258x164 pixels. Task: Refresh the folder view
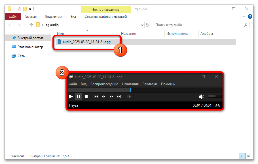click(147, 25)
